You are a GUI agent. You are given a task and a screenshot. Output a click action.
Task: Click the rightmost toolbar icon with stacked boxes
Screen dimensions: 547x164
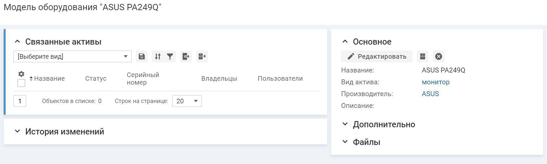(202, 56)
